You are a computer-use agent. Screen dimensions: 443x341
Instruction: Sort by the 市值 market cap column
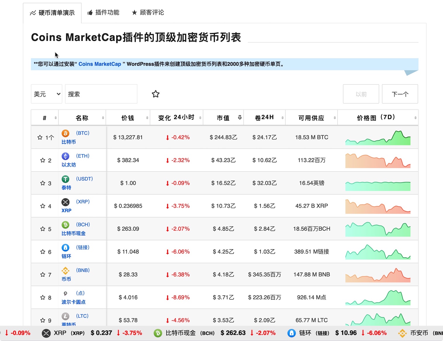pos(223,118)
